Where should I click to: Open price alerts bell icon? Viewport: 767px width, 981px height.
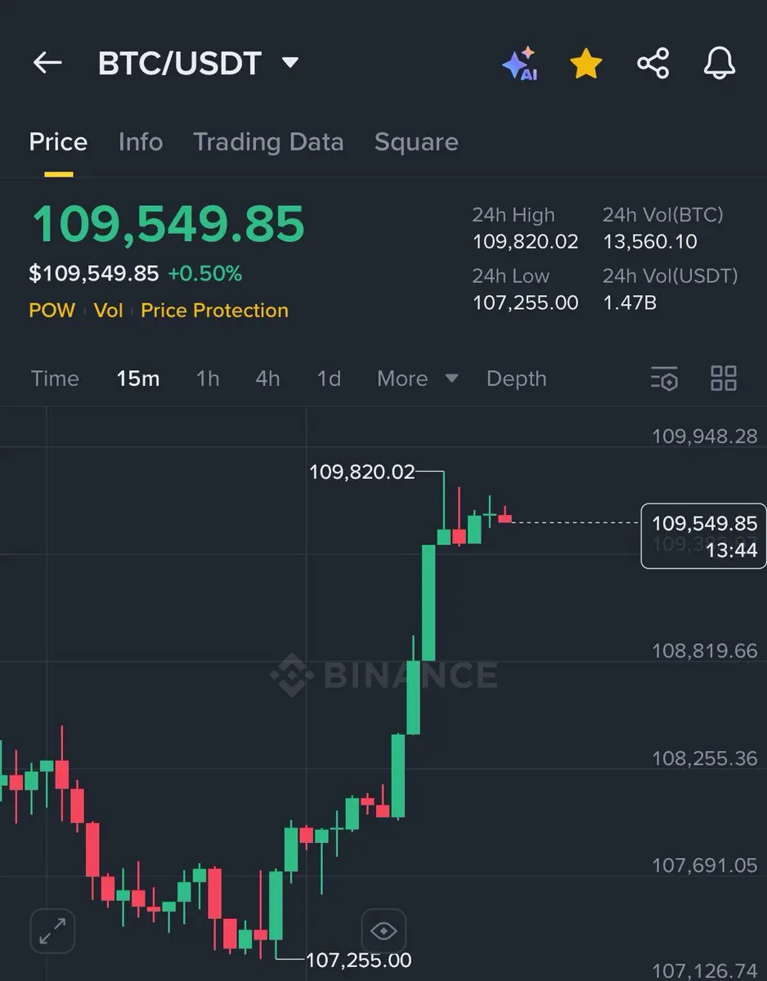click(x=720, y=63)
